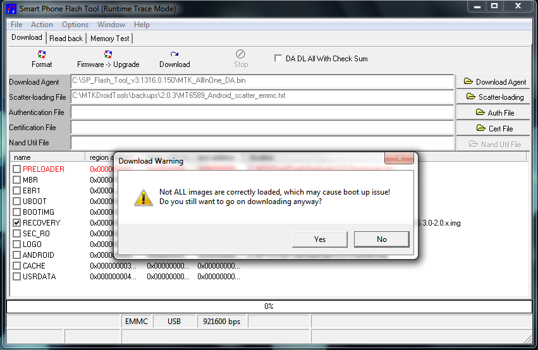Start flashing with the Download toolbar icon
The width and height of the screenshot is (538, 350).
(174, 54)
